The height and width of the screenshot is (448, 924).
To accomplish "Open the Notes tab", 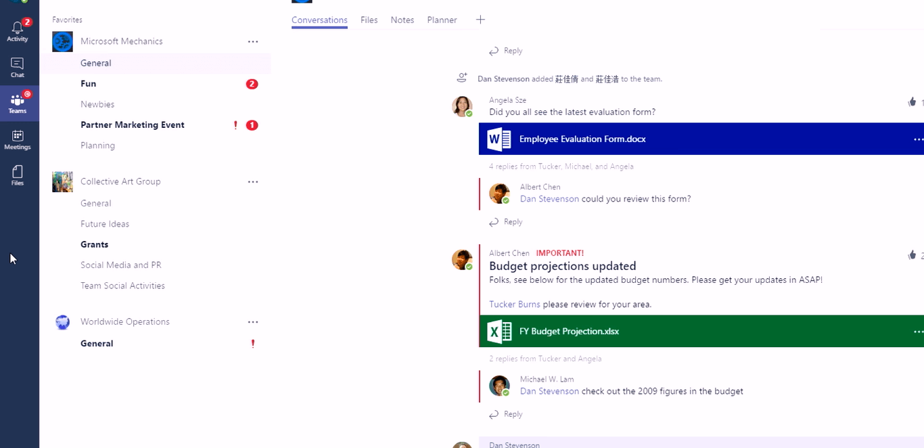I will tap(402, 20).
